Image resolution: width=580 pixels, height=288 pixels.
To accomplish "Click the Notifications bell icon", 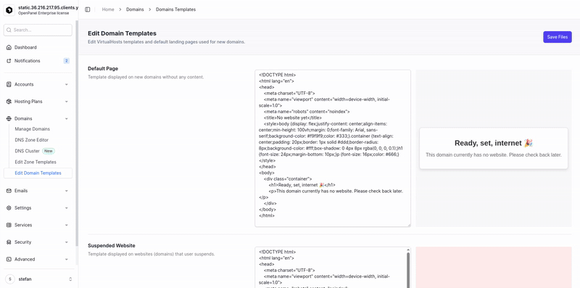I will (9, 61).
